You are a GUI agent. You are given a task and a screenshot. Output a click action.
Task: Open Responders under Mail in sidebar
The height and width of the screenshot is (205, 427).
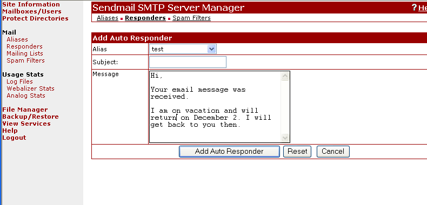click(x=24, y=46)
